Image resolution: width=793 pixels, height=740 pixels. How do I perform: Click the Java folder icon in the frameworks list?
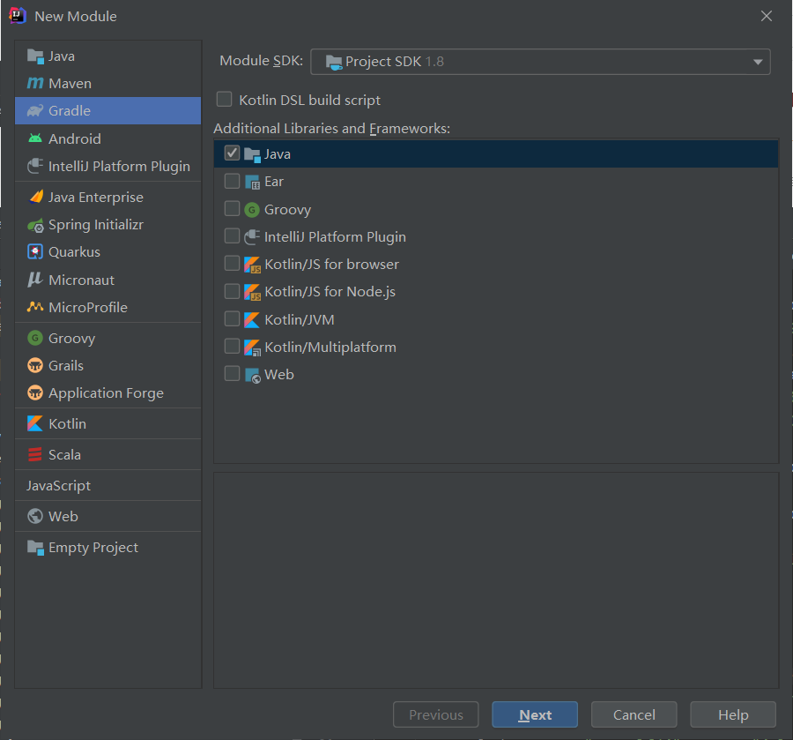252,154
